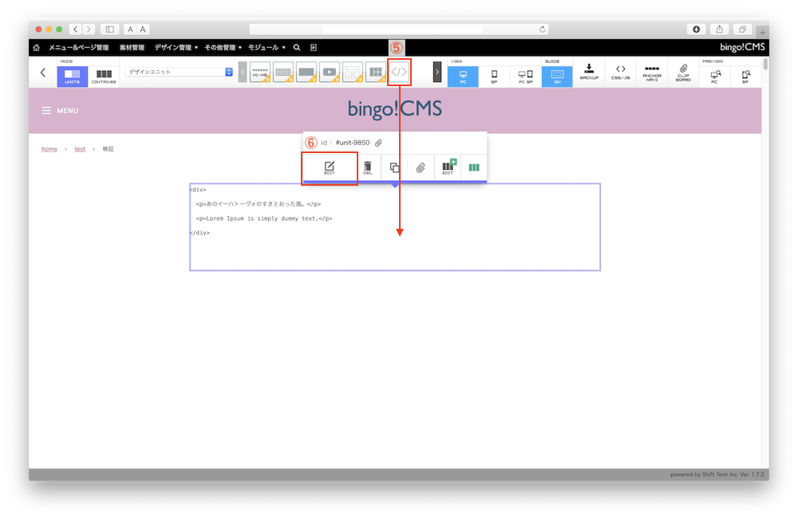Viewport: 798px width, 519px height.
Task: Show all browser tabs
Action: [742, 29]
